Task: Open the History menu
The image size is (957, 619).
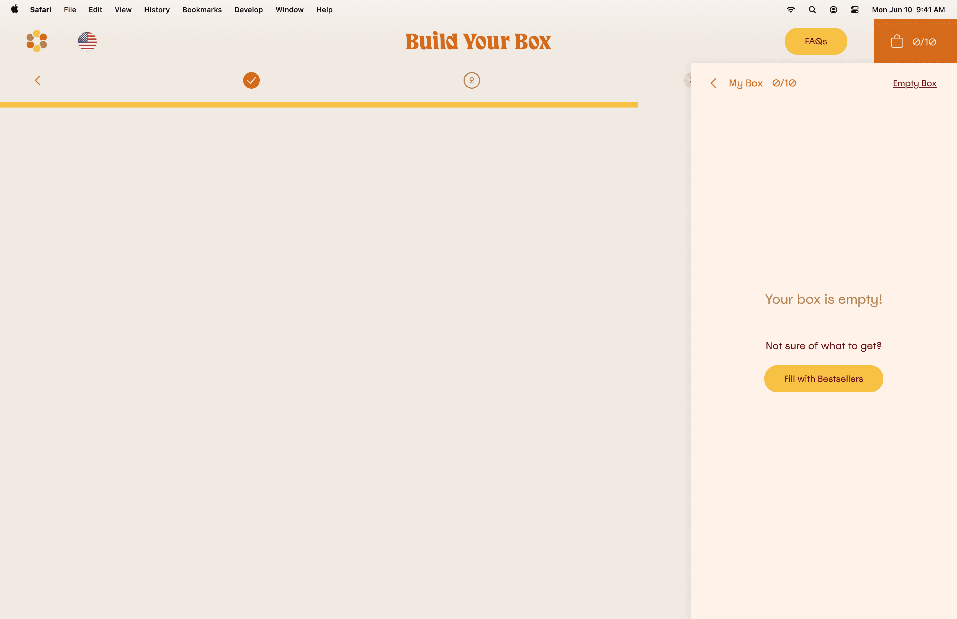Action: (x=157, y=10)
